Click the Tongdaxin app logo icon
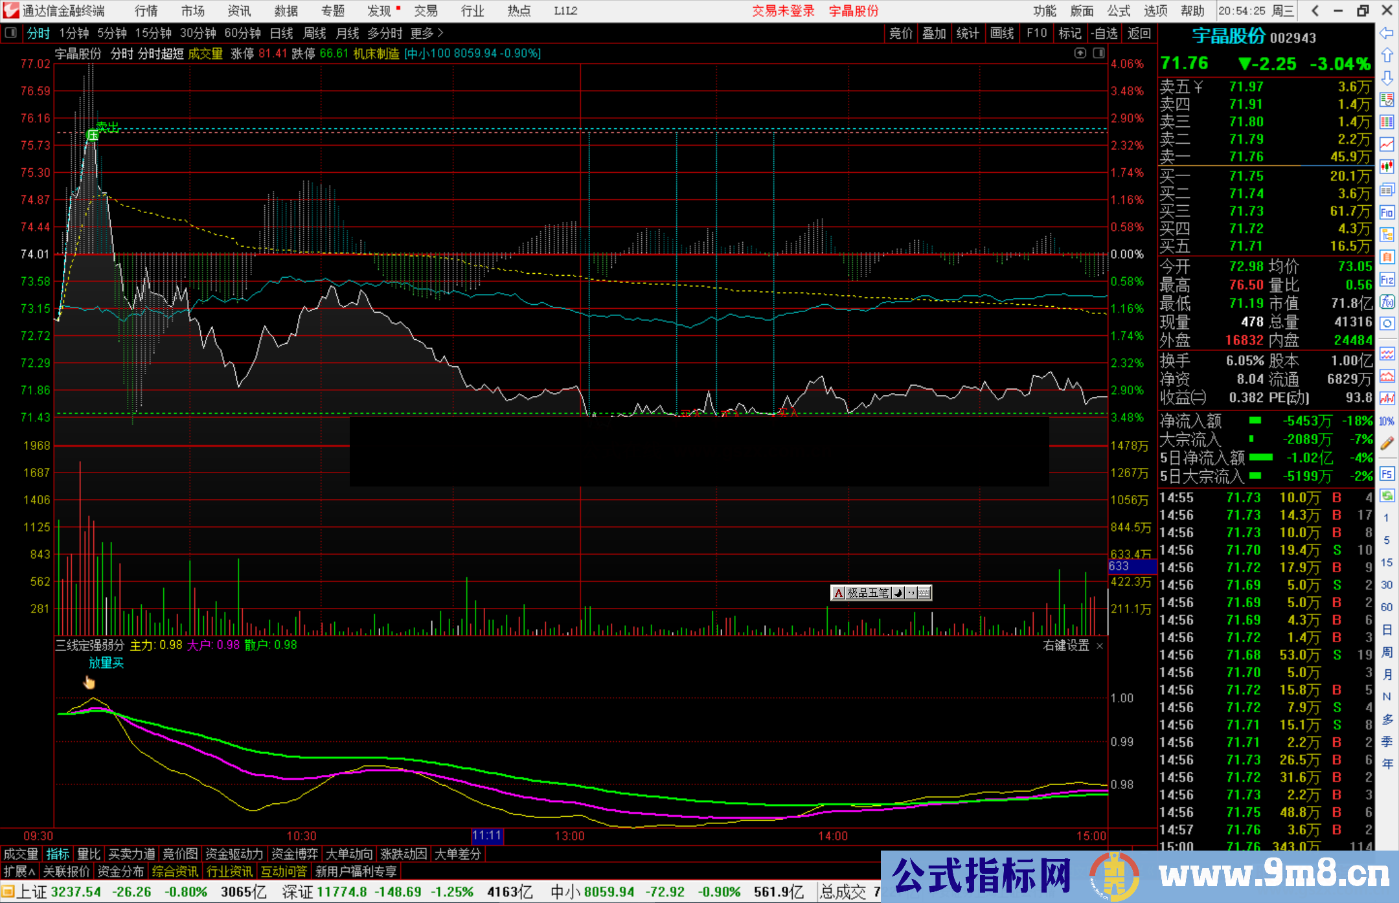Viewport: 1399px width, 903px height. (x=11, y=10)
